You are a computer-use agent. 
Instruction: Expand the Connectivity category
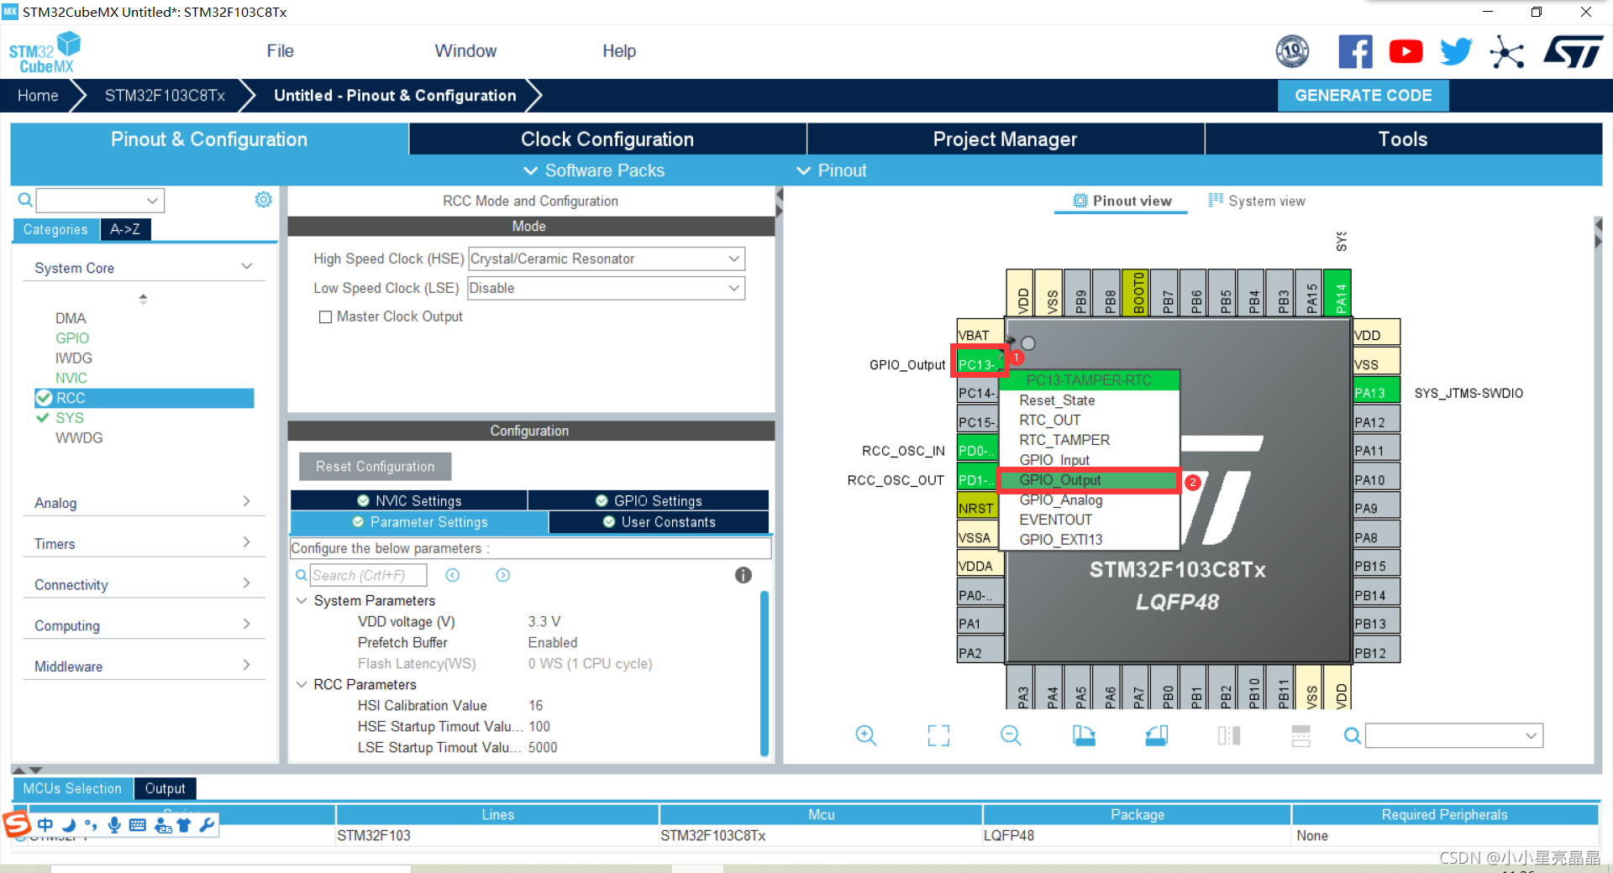(x=246, y=583)
